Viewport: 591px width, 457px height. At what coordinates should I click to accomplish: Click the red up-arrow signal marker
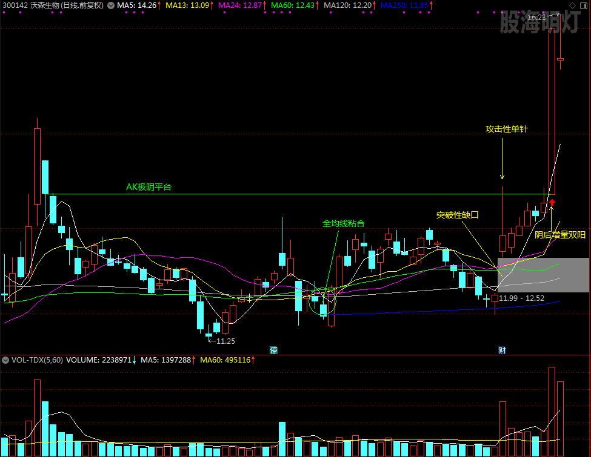552,203
